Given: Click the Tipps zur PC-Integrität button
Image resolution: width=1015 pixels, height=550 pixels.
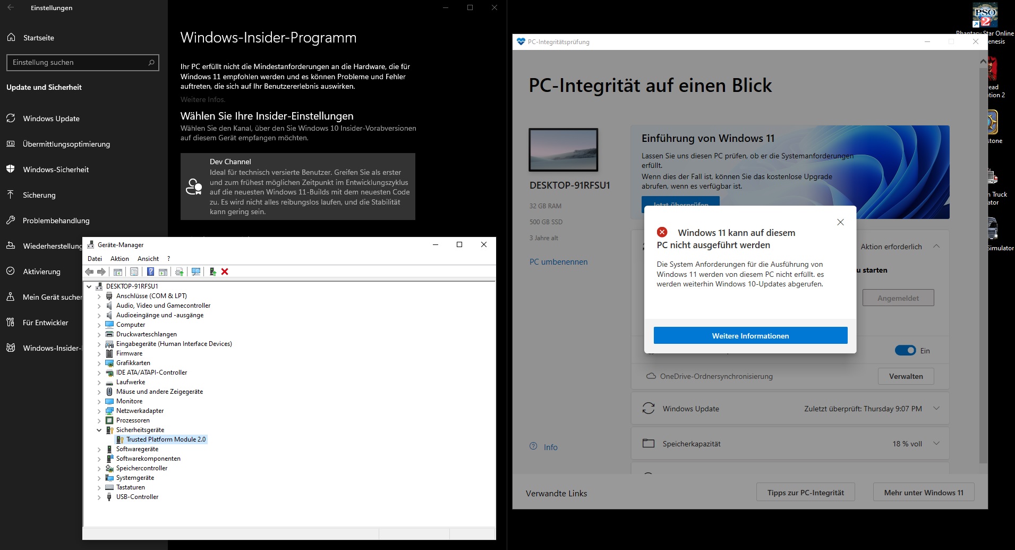Looking at the screenshot, I should [806, 492].
